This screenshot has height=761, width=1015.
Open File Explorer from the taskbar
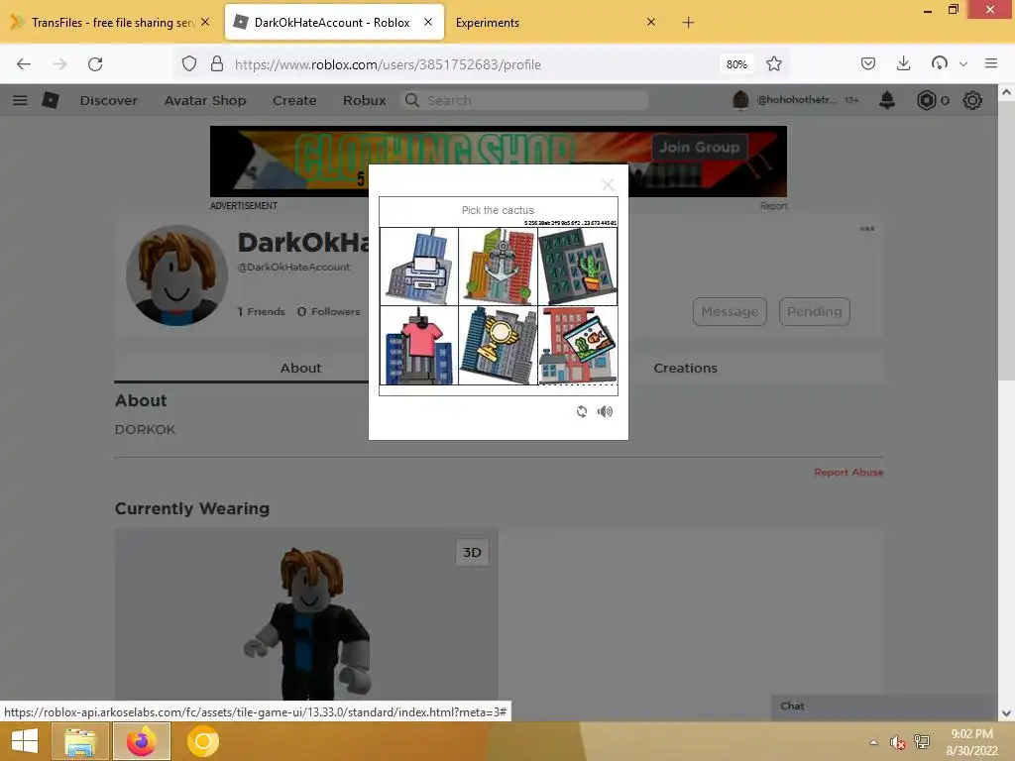(79, 741)
